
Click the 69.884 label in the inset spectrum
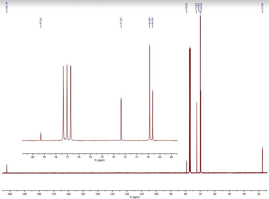pos(150,21)
